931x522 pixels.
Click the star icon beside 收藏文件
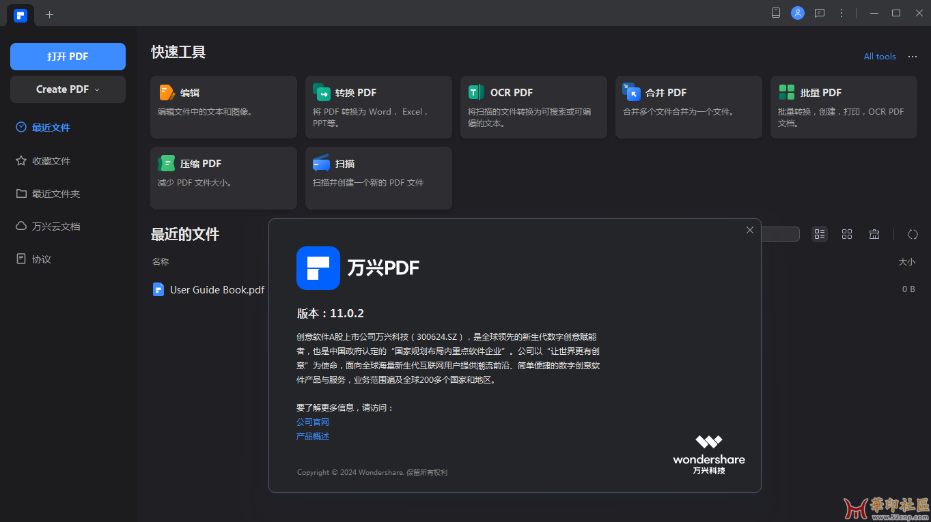[x=21, y=161]
